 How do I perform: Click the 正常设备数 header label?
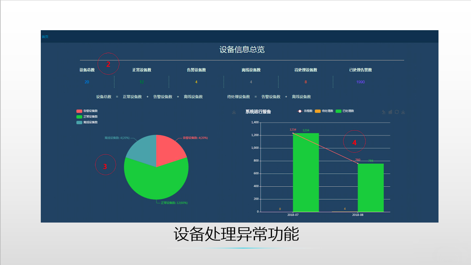[x=142, y=70]
